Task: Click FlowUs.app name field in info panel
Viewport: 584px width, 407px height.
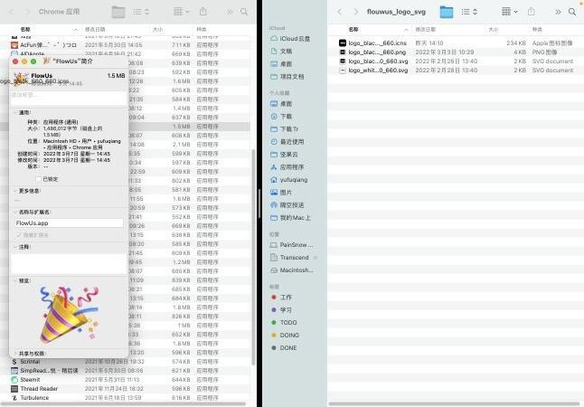Action: [x=70, y=222]
